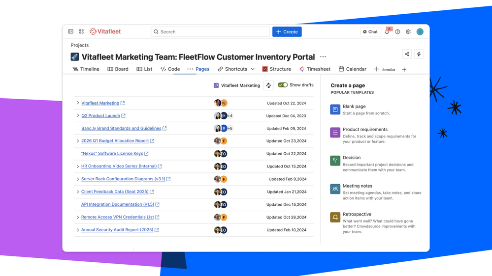Open external link icon for 2026 Q1 Budget Report
Viewport: 492px width, 276px height.
coord(152,141)
